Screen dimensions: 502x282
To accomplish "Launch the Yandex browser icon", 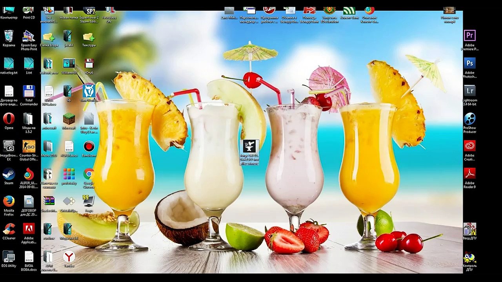I will [x=69, y=259].
